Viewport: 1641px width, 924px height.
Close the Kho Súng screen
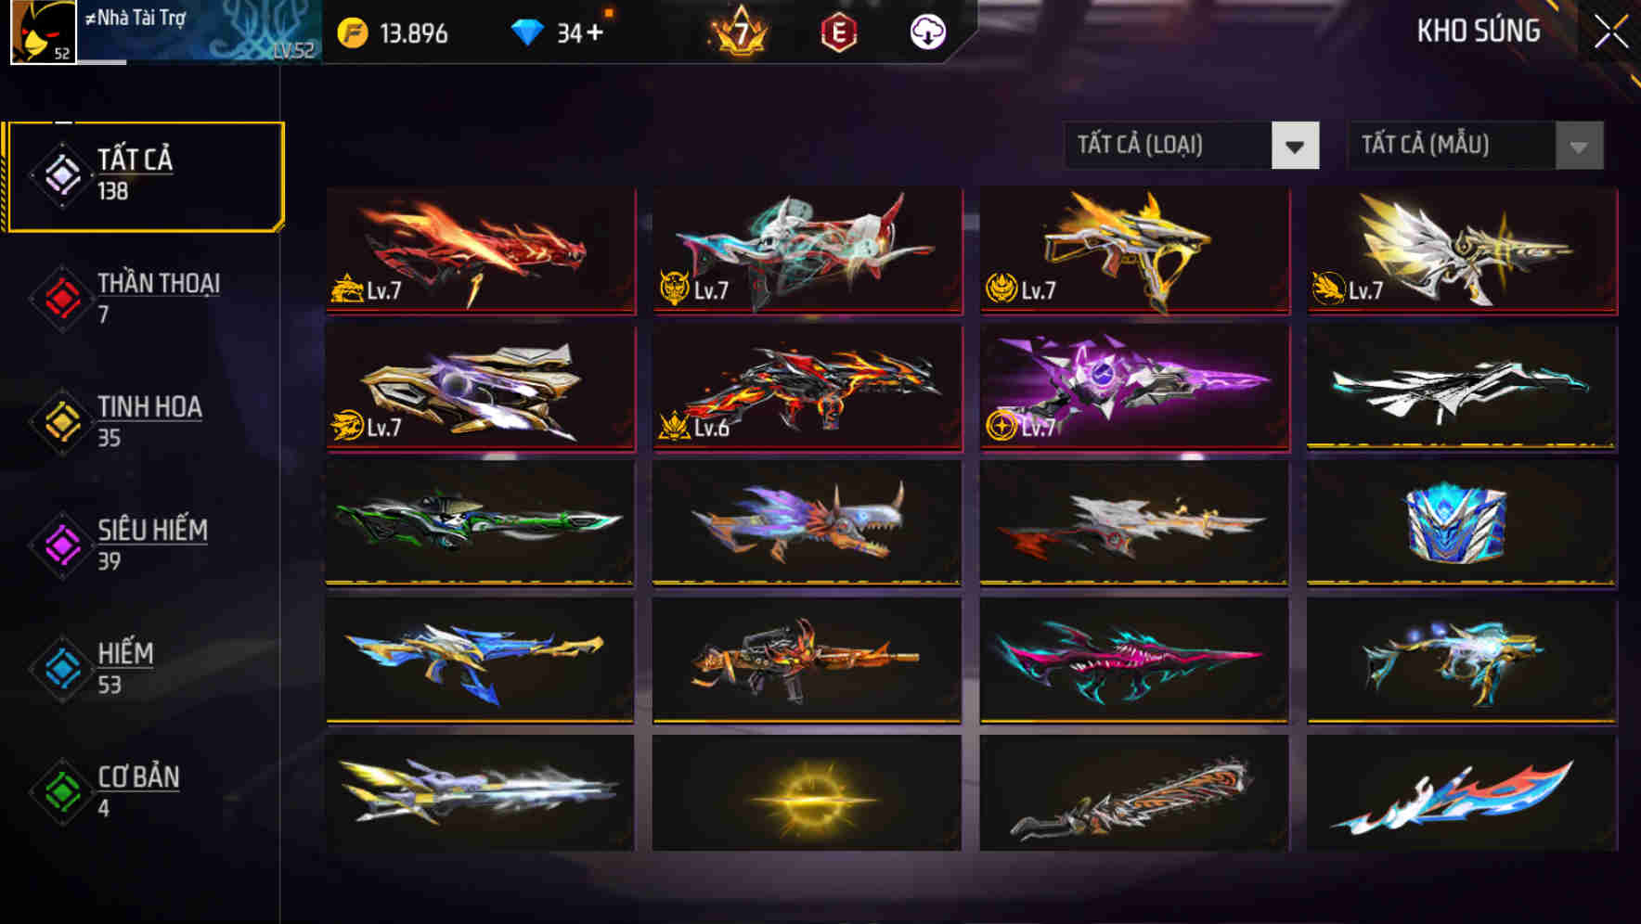pos(1611,32)
